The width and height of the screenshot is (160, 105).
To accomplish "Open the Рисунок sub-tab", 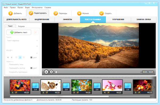I will point(21,26).
